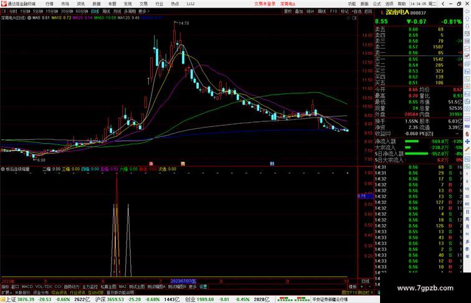This screenshot has height=303, width=471.
Task: Click the 标记 button
Action: click(345, 11)
